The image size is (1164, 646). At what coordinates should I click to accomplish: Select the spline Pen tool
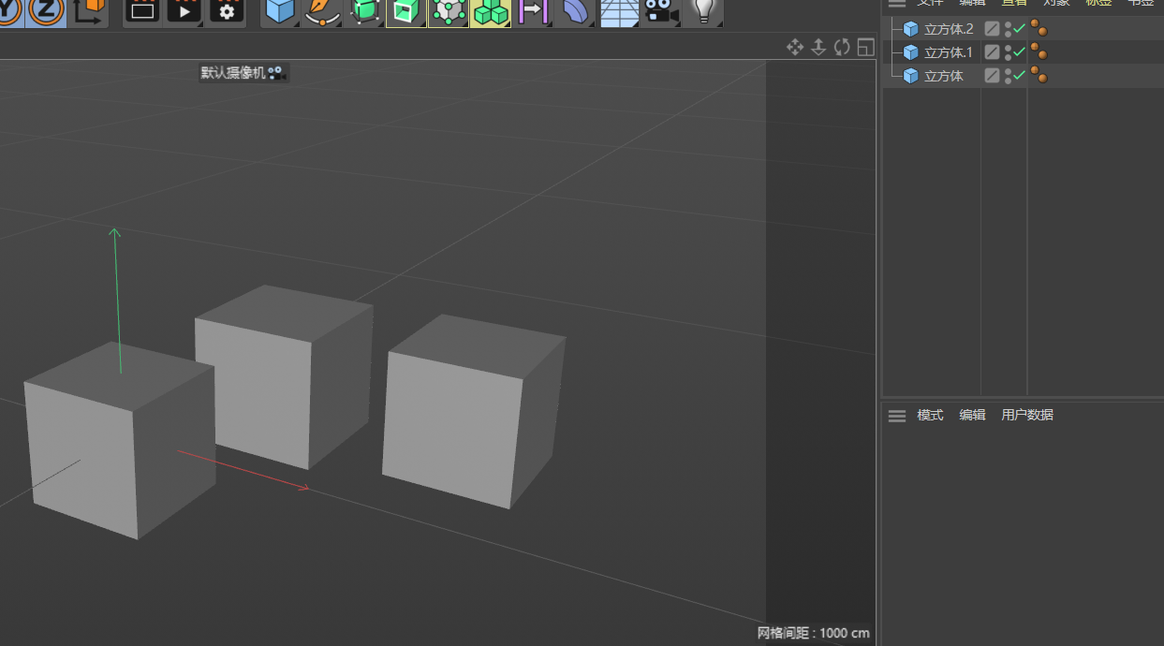point(321,11)
